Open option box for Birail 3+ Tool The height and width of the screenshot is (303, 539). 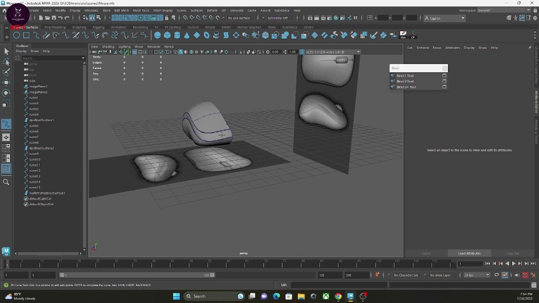click(444, 87)
